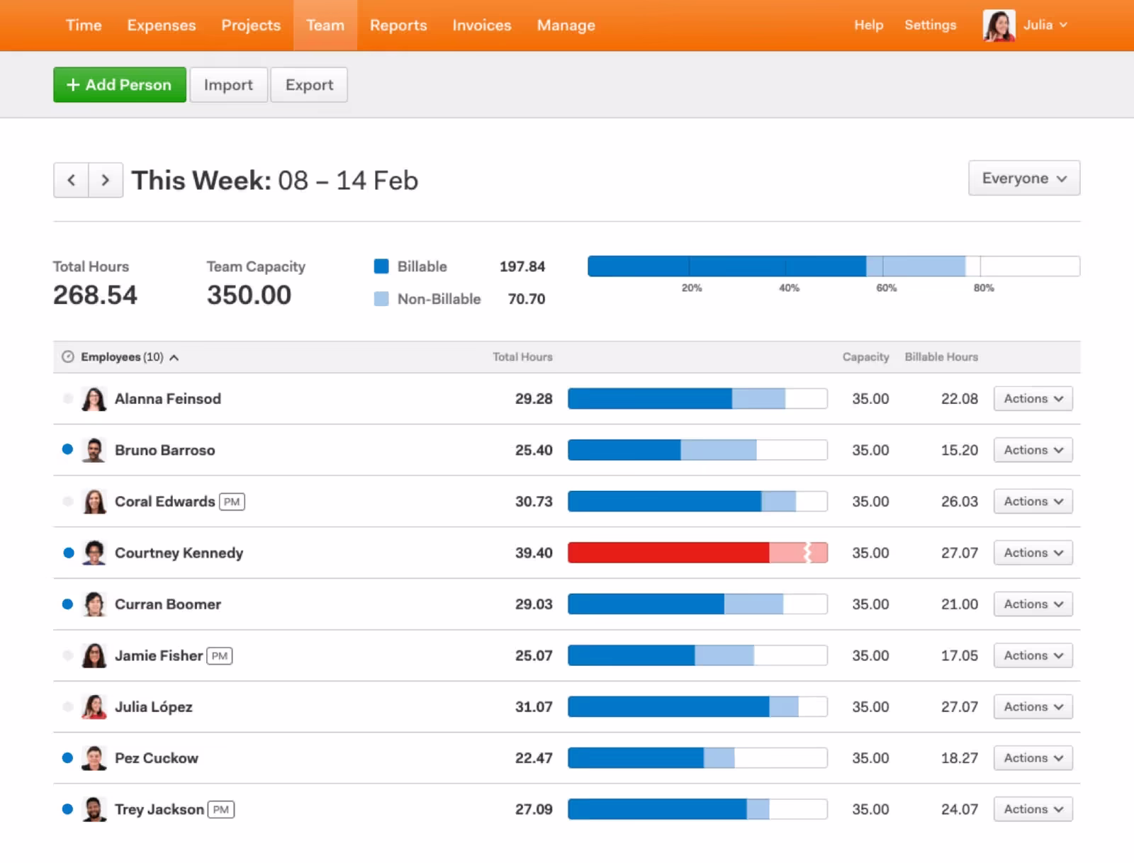
Task: Click Trey Jackson's avatar photo
Action: pyautogui.click(x=94, y=809)
